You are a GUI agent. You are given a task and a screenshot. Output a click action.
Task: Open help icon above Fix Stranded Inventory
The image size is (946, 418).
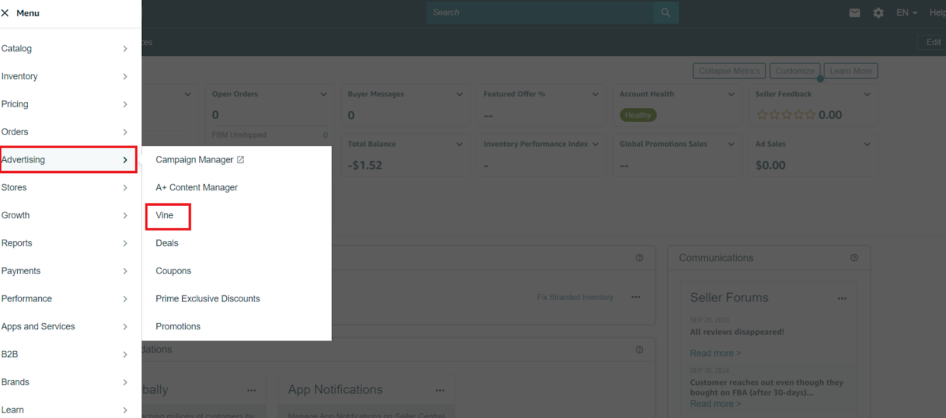(639, 258)
